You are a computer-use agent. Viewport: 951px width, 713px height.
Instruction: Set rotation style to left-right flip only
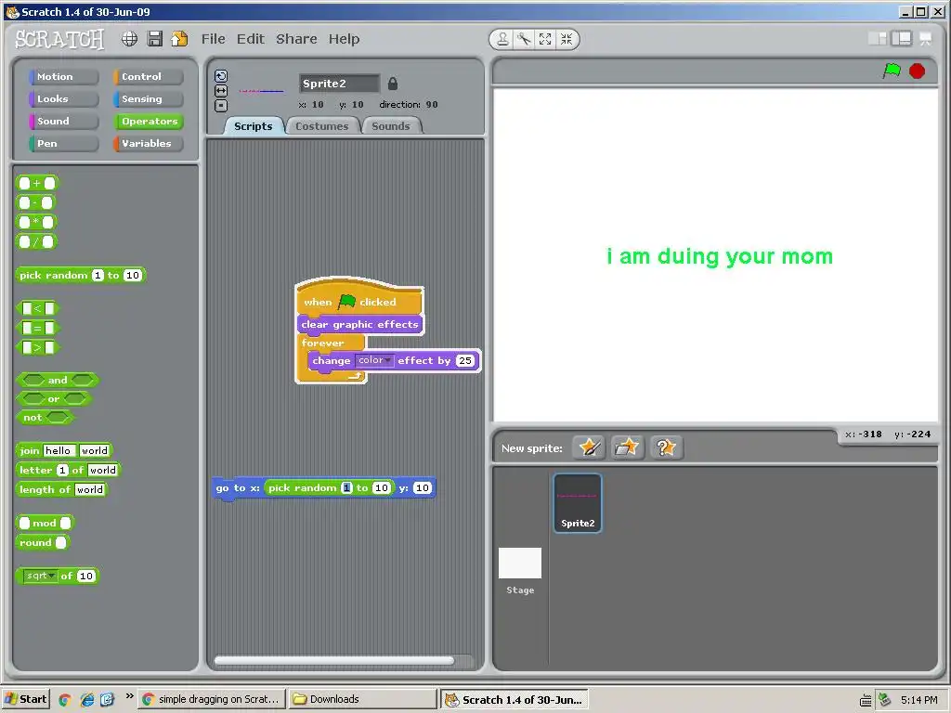point(221,90)
